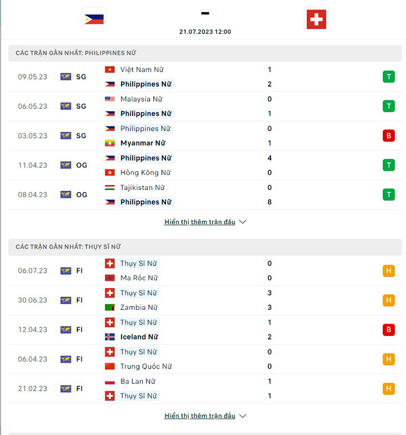
Task: Click the red B badge beside the Iceland match
Action: click(389, 330)
